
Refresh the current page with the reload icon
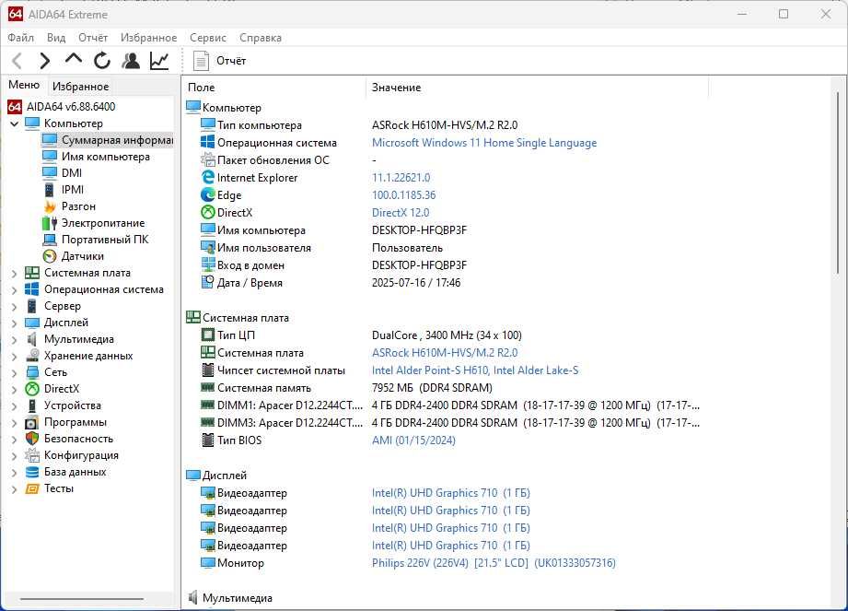101,61
